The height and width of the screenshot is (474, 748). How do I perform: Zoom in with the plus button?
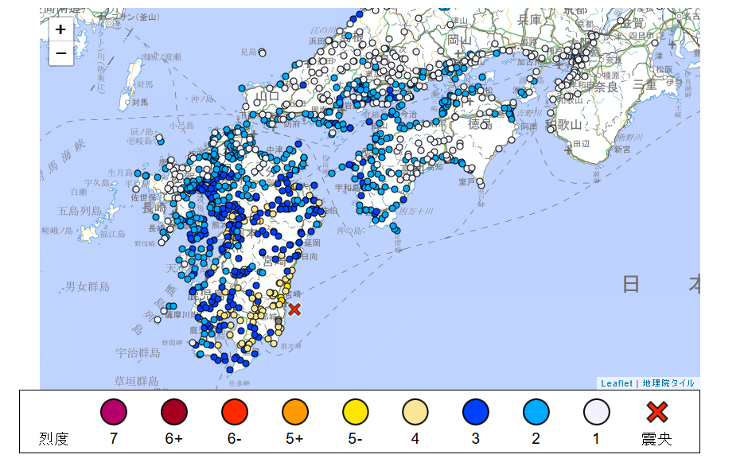tap(60, 29)
